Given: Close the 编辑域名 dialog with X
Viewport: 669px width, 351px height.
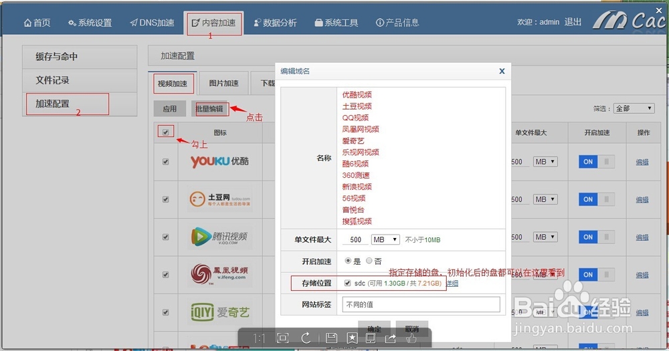Looking at the screenshot, I should pos(502,72).
